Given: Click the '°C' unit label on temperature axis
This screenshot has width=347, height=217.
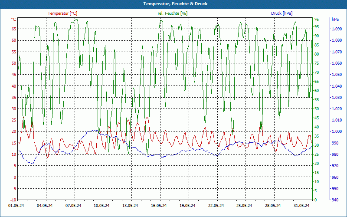Looking at the screenshot, I should tap(14, 20).
